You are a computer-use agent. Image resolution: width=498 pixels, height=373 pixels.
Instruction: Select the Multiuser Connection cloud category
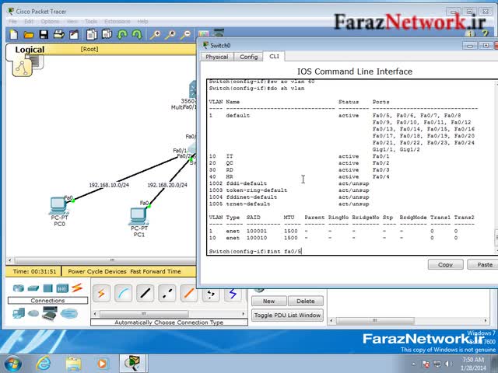[69, 314]
